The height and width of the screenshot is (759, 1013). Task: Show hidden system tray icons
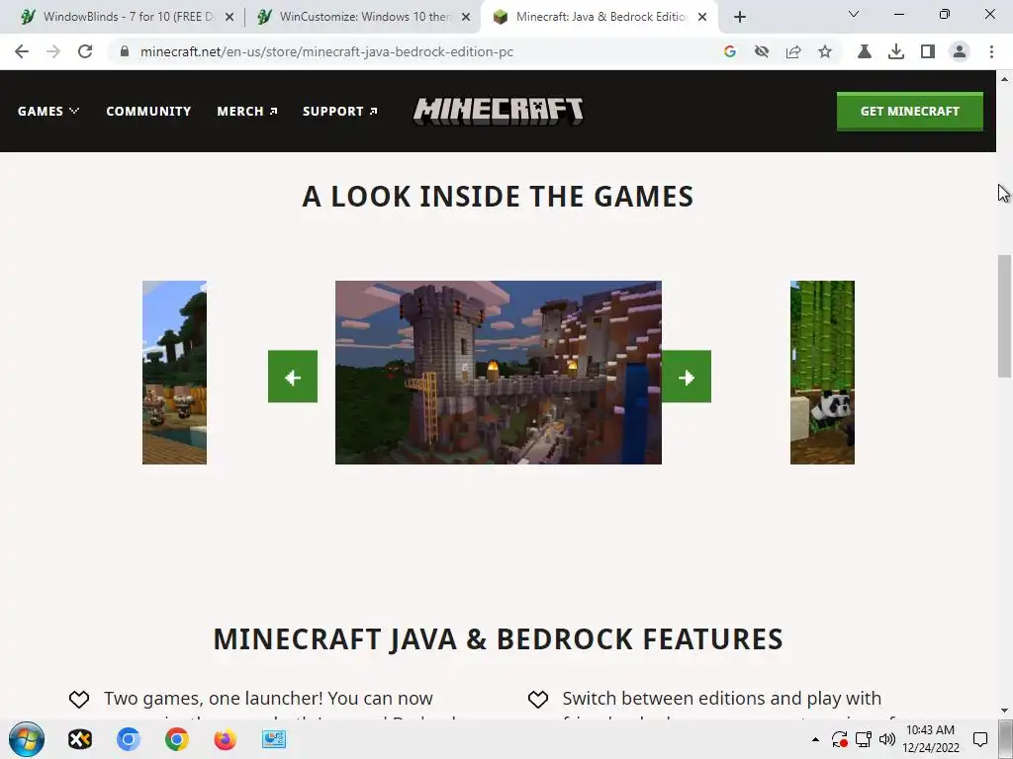pos(815,739)
